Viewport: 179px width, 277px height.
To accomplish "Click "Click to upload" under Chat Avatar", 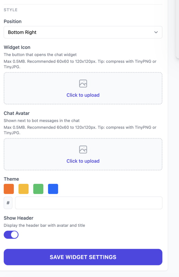I will pos(83,161).
